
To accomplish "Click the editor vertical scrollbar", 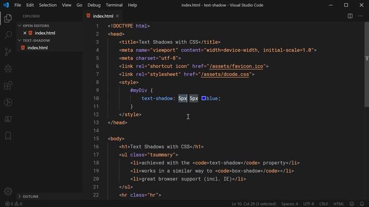I will pos(367,64).
